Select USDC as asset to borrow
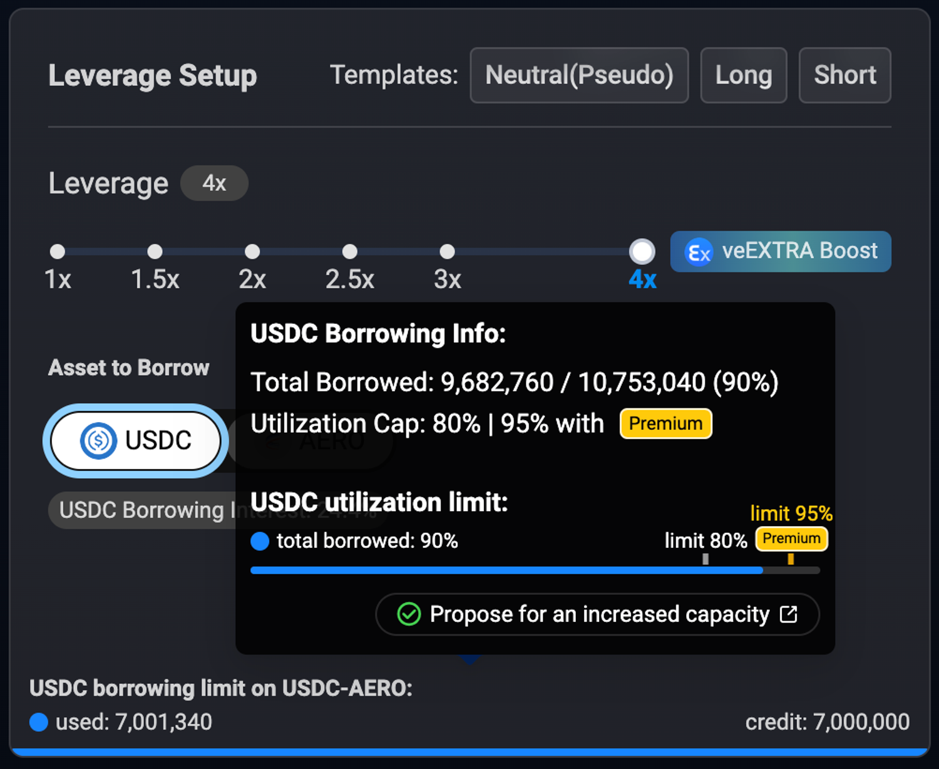The image size is (939, 769). click(x=136, y=441)
